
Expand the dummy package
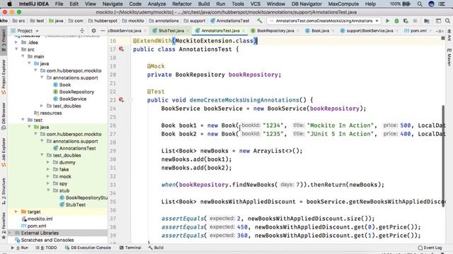[48, 162]
